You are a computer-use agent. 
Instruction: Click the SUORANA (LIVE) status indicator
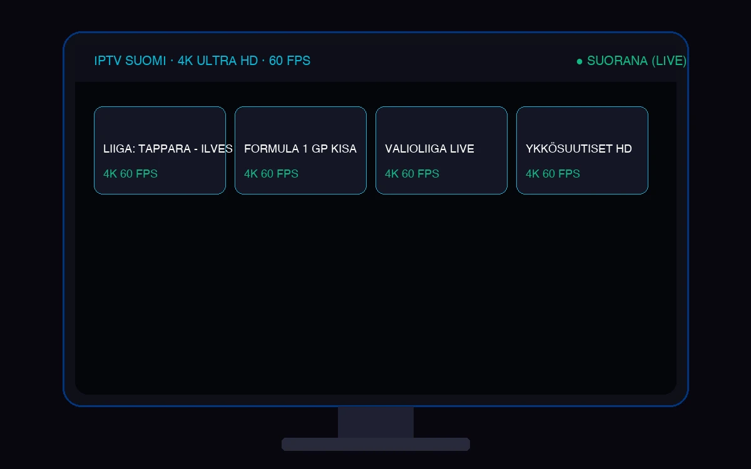tap(631, 61)
